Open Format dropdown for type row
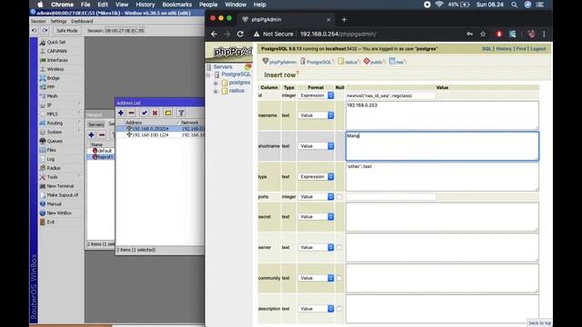Viewport: 582px width, 327px height. pyautogui.click(x=316, y=177)
